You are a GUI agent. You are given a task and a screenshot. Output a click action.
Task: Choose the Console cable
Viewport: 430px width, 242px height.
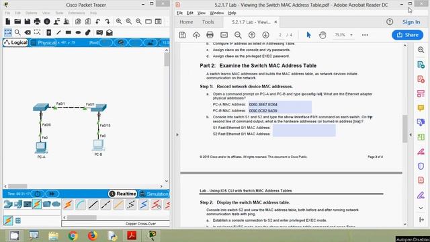pyautogui.click(x=81, y=204)
